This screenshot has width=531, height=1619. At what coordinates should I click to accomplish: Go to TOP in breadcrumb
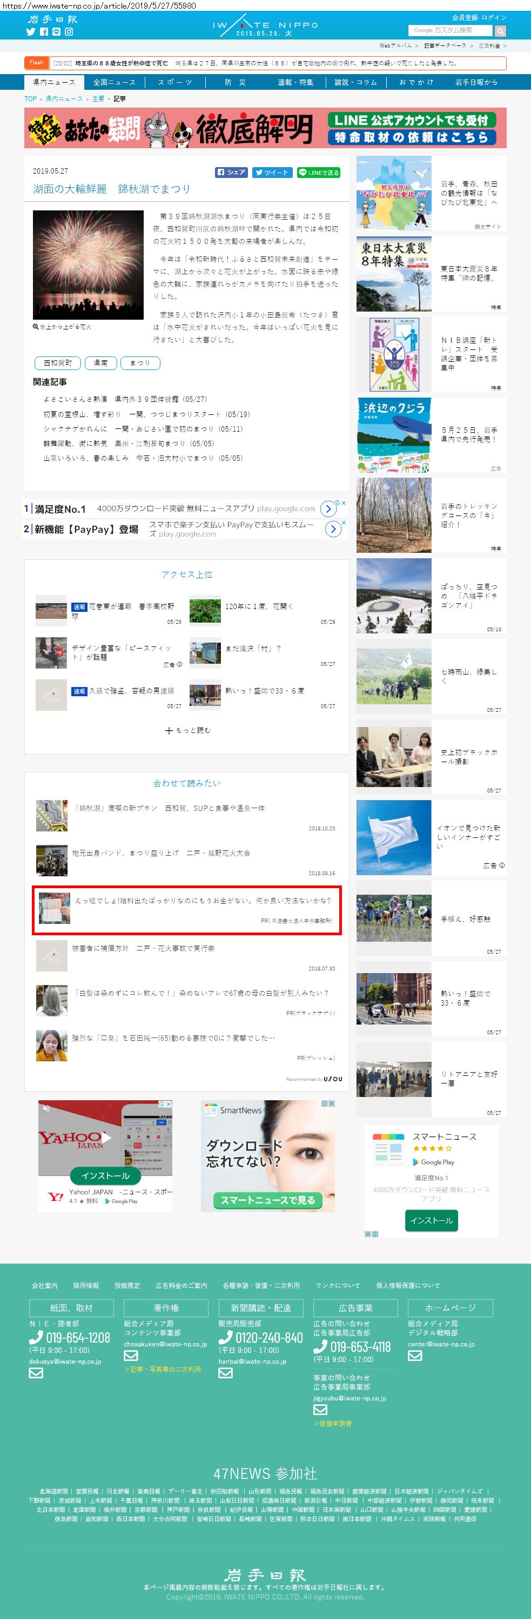30,98
